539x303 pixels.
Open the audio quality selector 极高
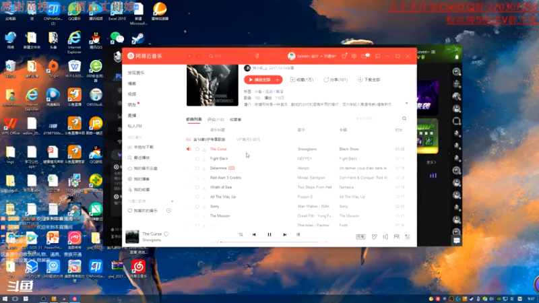[360, 237]
